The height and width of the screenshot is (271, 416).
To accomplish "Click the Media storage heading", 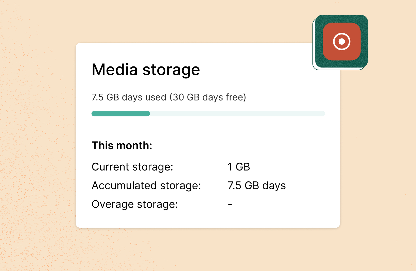I will 146,70.
